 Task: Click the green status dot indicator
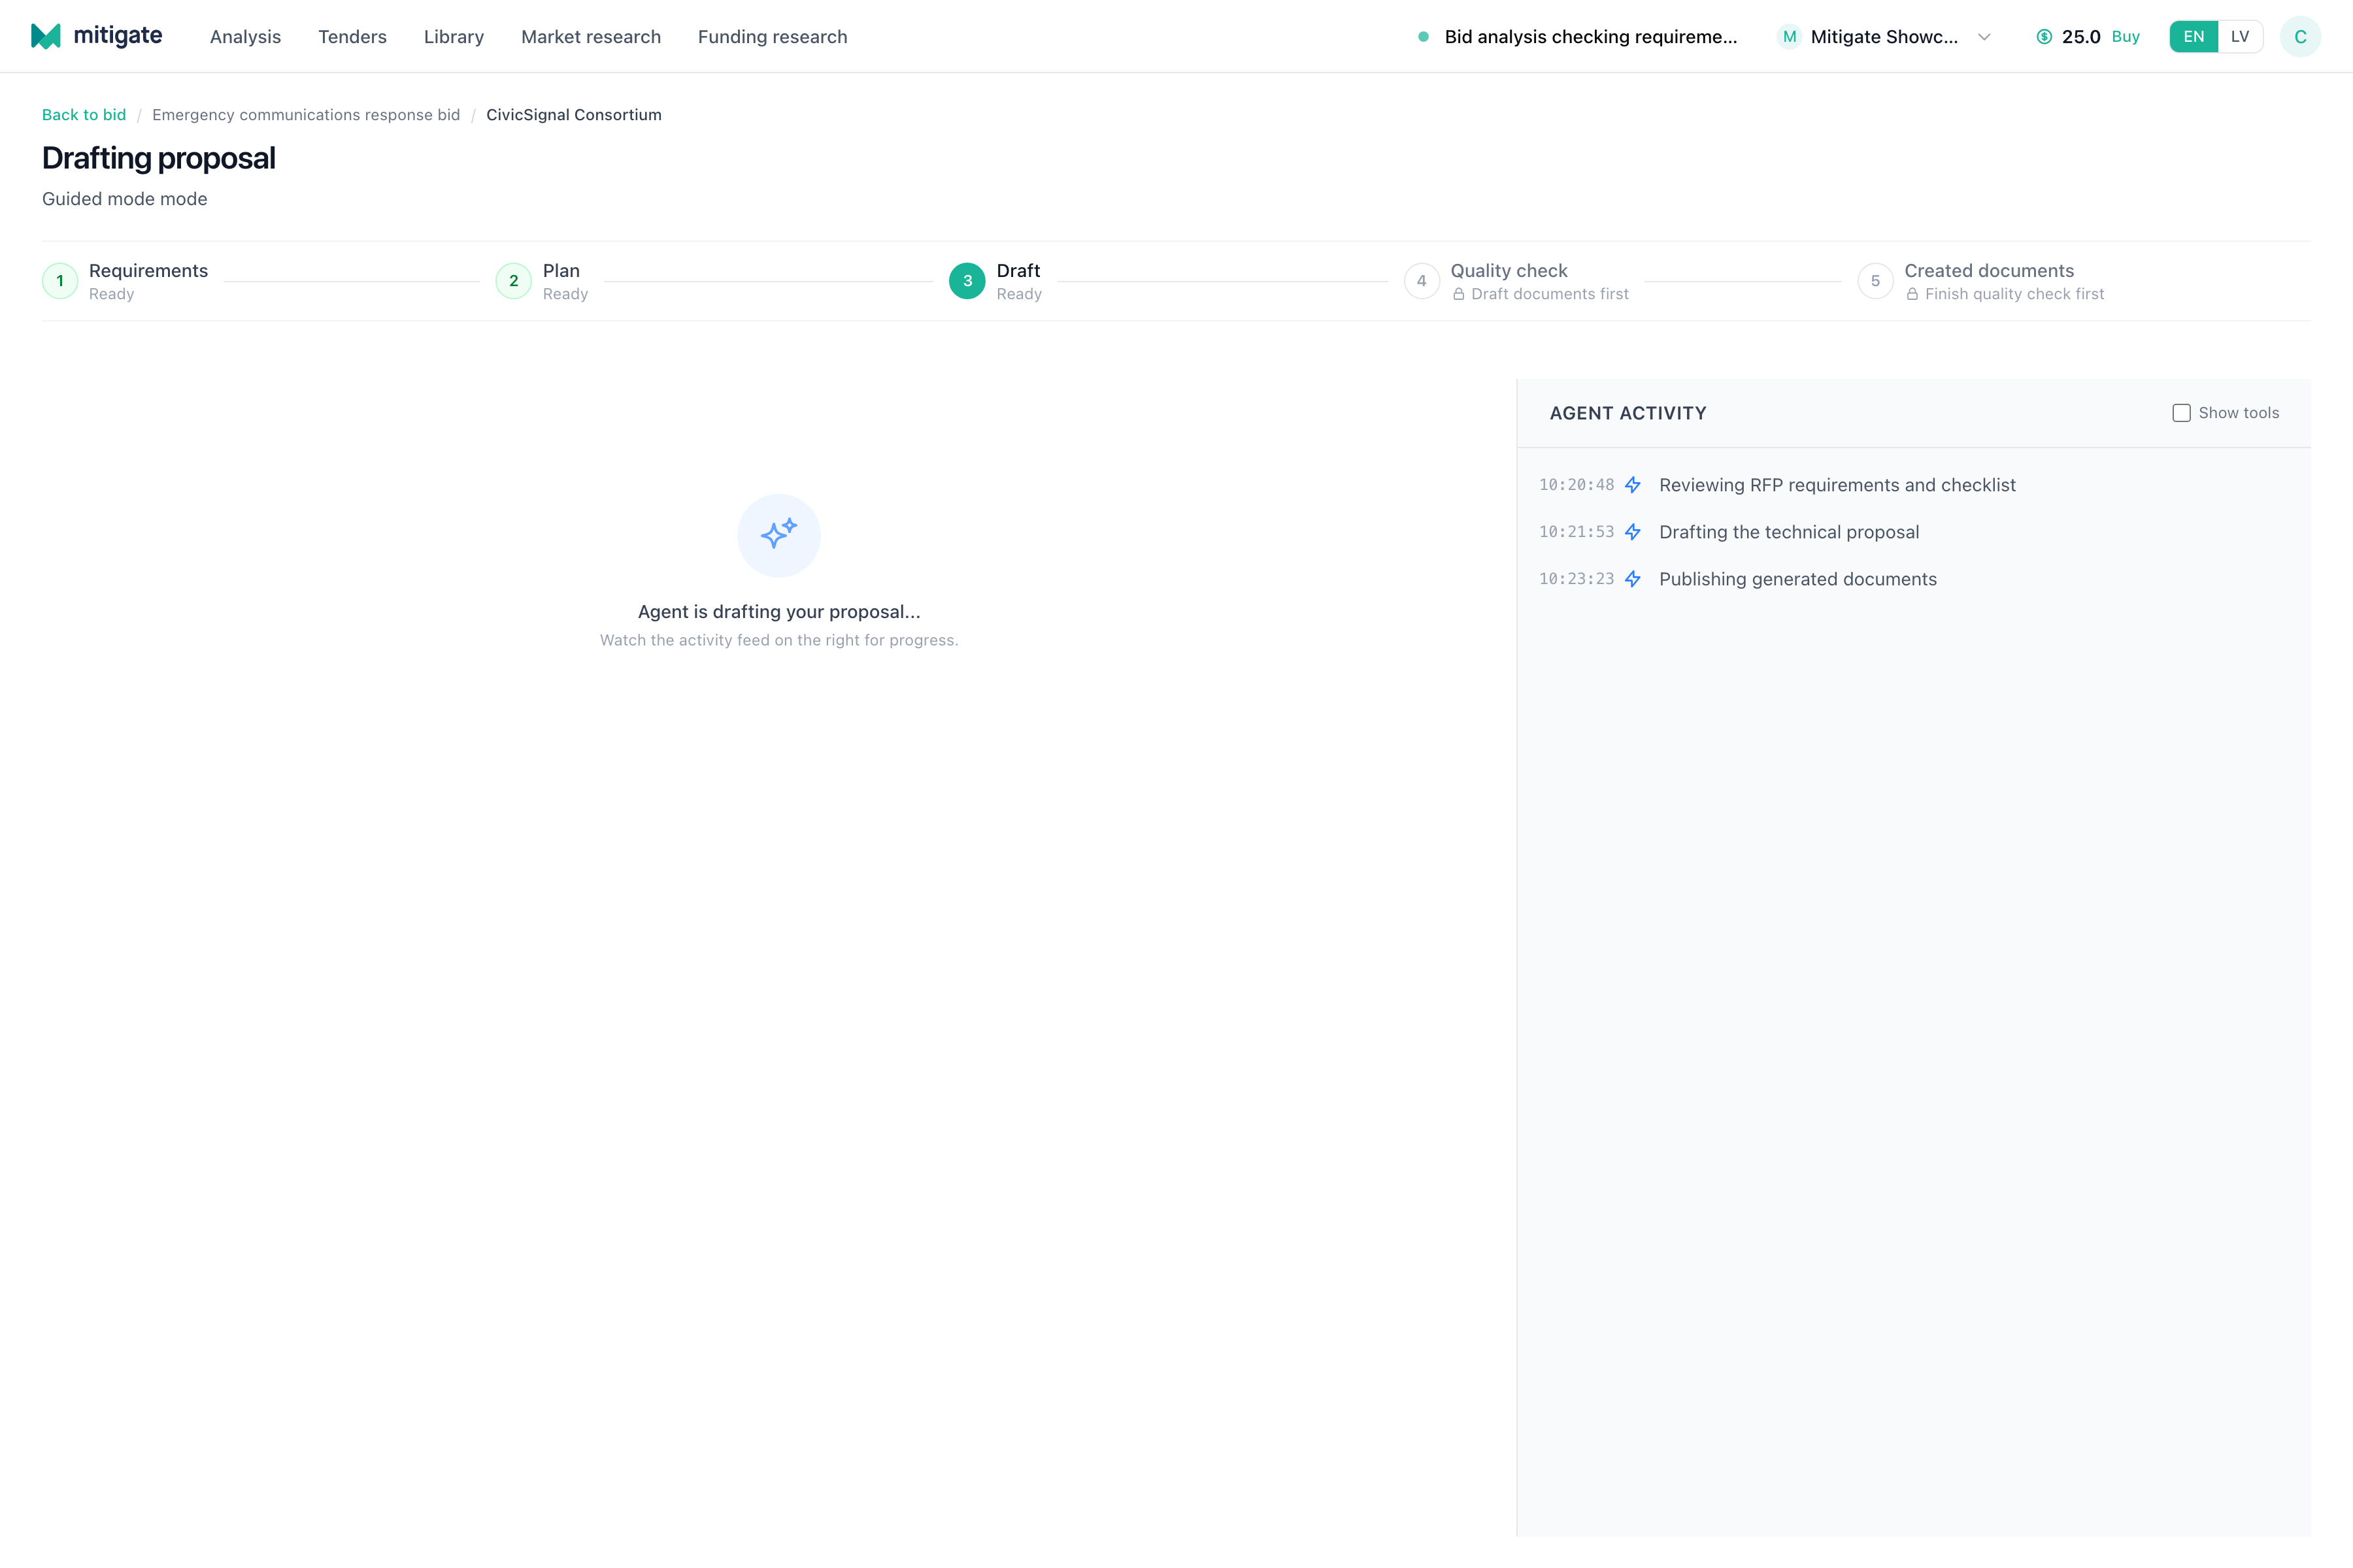(1423, 37)
